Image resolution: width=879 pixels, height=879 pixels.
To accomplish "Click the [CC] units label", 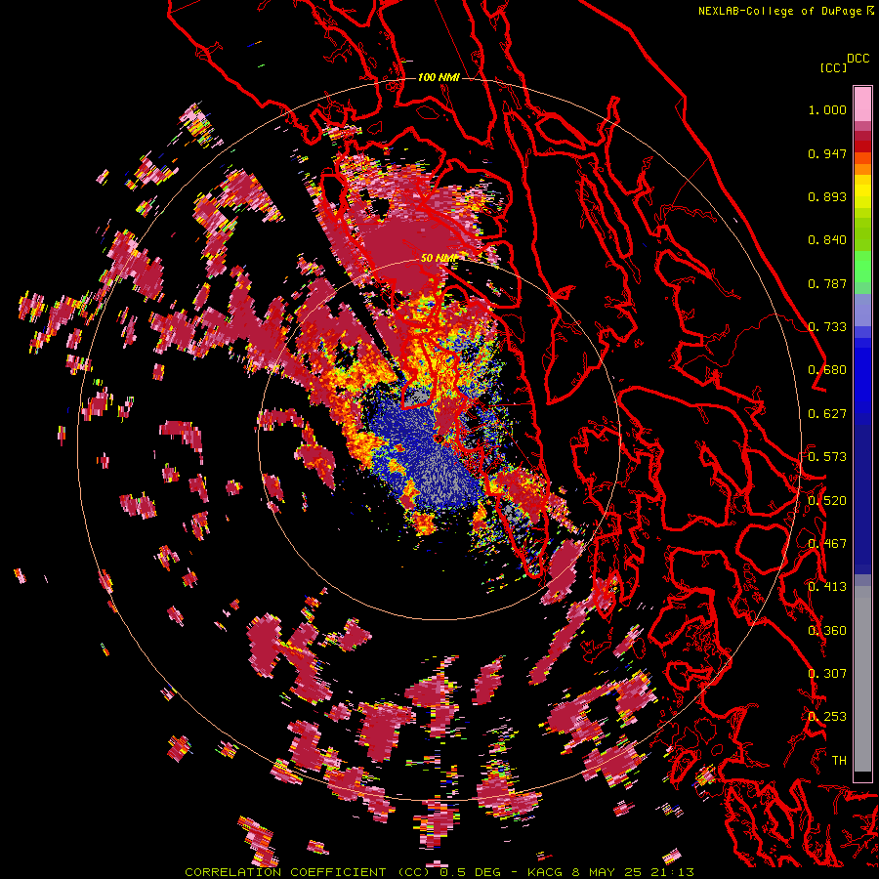I will pos(833,67).
